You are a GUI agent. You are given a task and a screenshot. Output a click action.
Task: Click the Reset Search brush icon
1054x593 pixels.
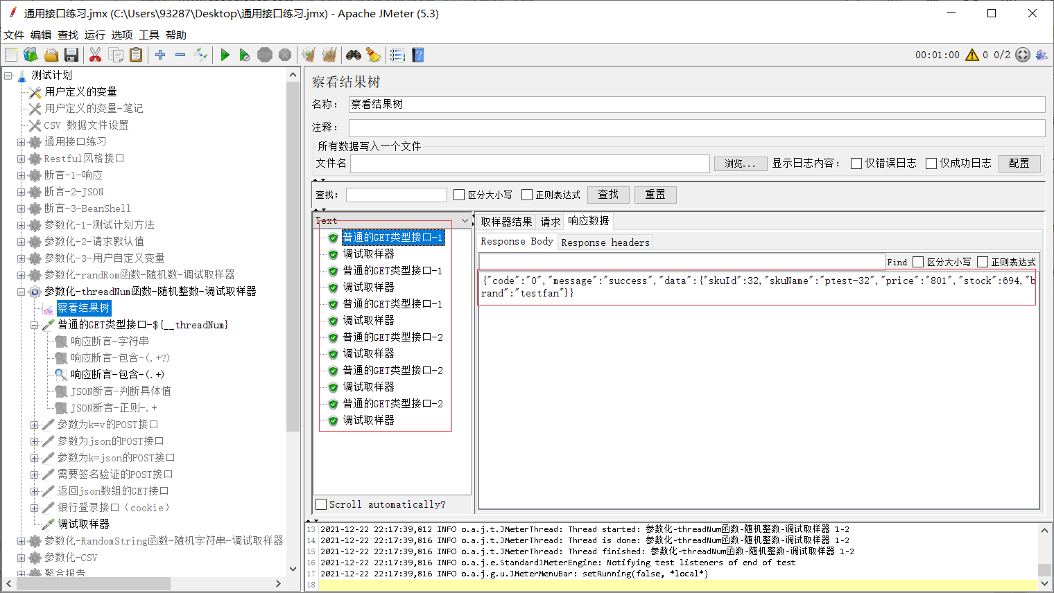click(374, 55)
